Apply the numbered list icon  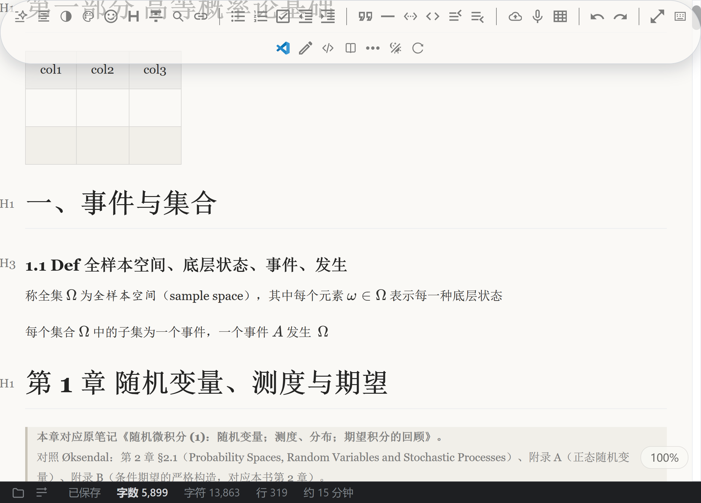[260, 16]
